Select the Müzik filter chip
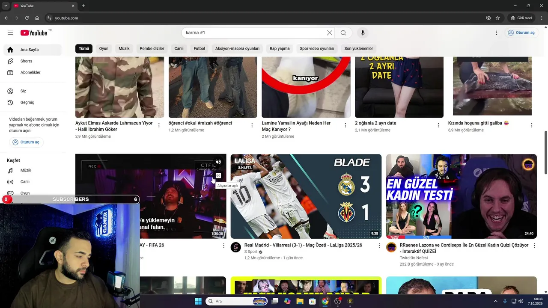The image size is (548, 308). coord(124,49)
